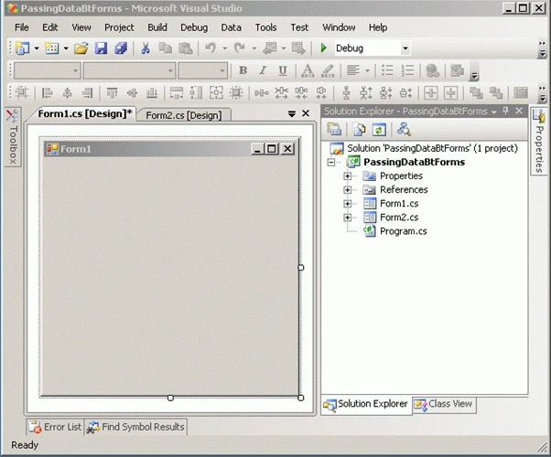Open the first formatting combo box
551x457 pixels.
(x=48, y=70)
